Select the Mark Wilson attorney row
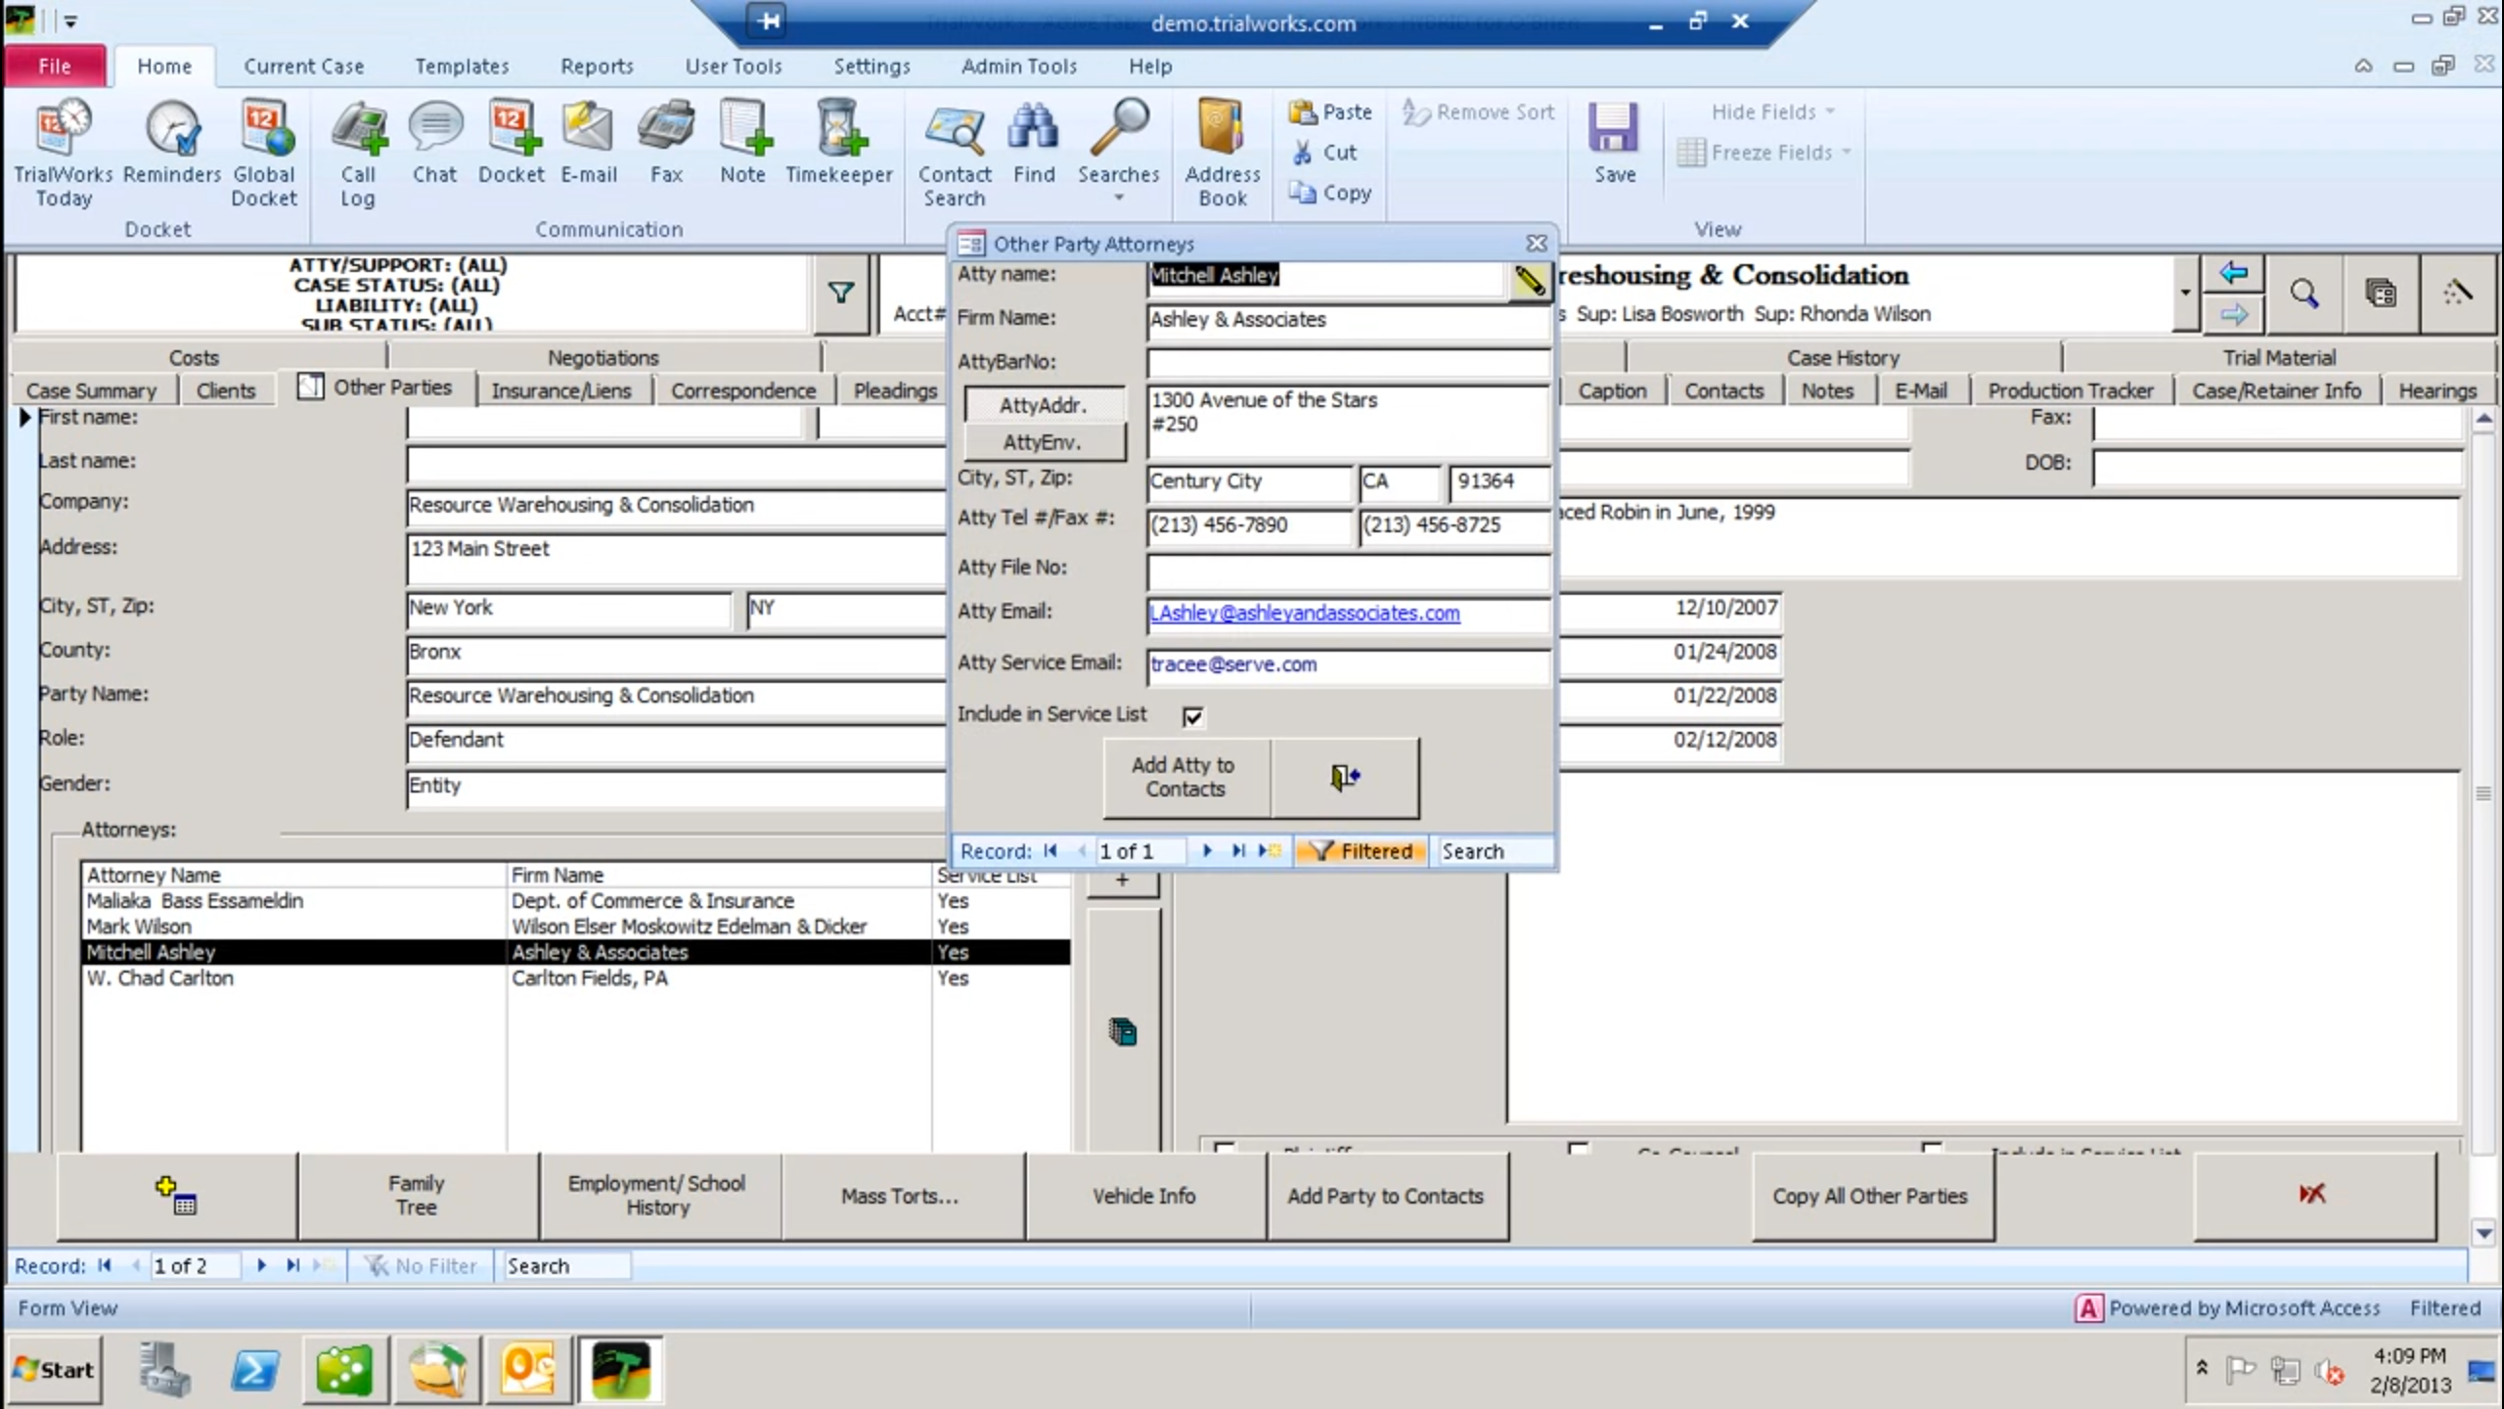 [576, 927]
